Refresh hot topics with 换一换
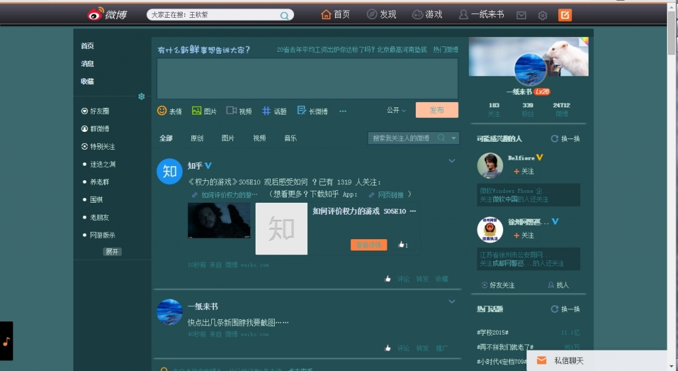Image resolution: width=678 pixels, height=371 pixels. (x=565, y=309)
